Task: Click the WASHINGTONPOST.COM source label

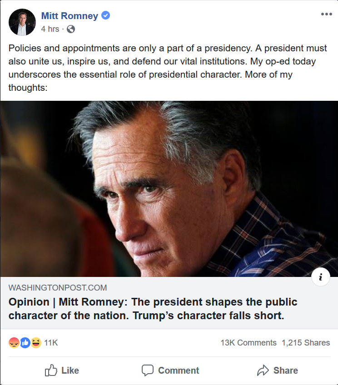Action: point(58,288)
